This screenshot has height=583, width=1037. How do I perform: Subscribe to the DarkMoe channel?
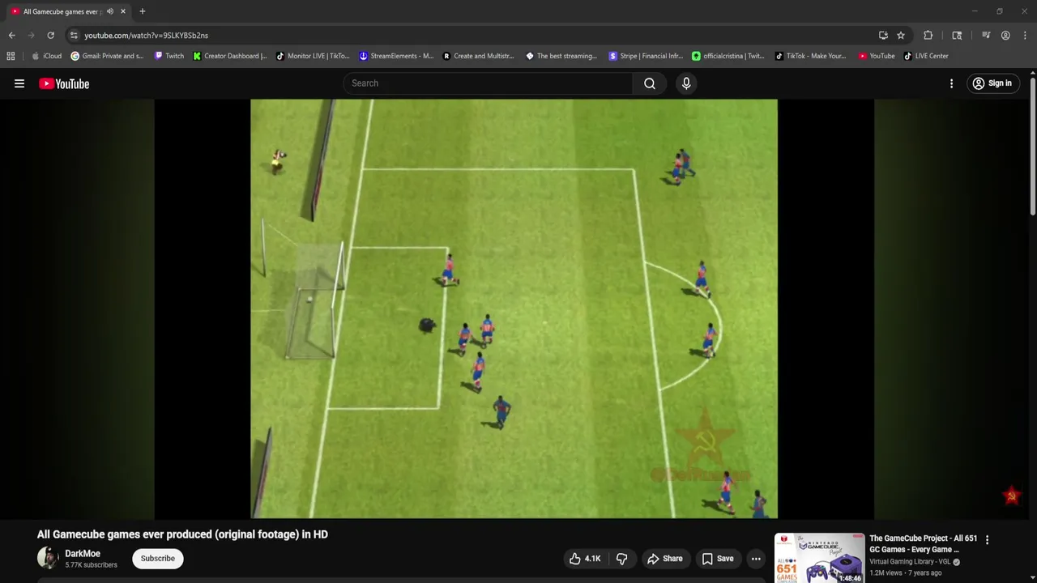(158, 559)
